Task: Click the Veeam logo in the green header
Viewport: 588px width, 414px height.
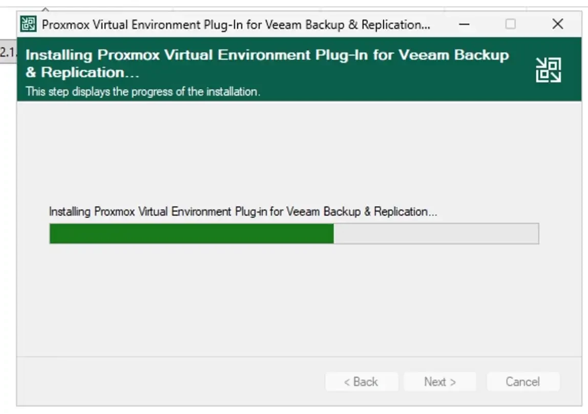Action: (548, 70)
